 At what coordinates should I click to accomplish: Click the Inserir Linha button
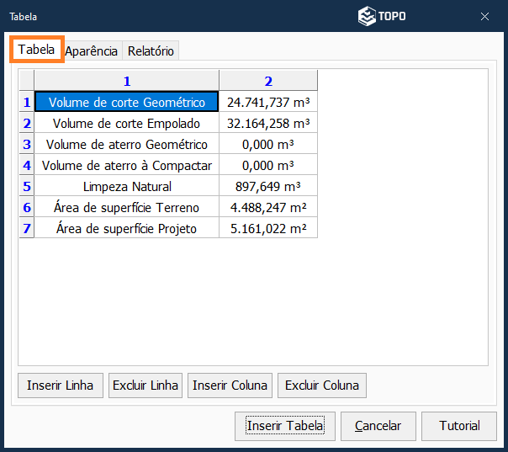coord(61,386)
